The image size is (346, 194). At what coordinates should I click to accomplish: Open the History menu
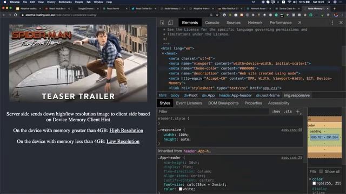(x=51, y=2)
